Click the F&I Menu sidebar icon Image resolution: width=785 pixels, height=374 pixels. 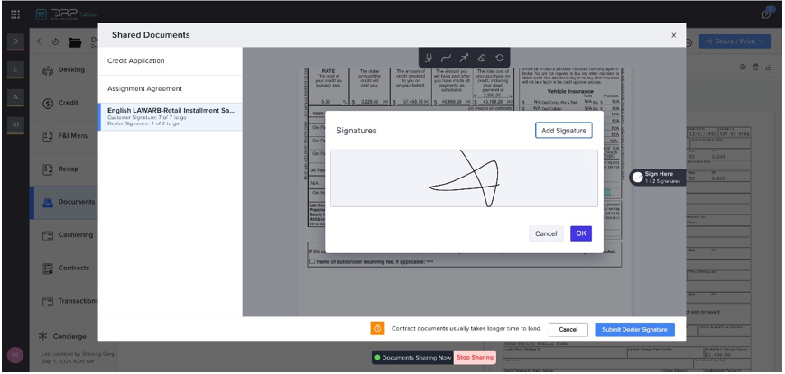tap(48, 136)
